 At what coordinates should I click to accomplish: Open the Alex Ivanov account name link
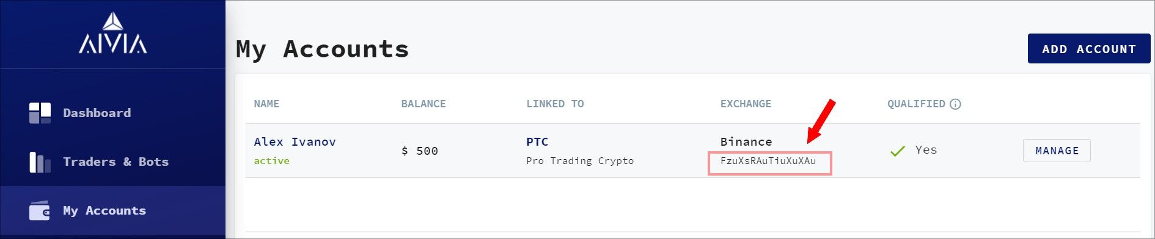click(295, 142)
